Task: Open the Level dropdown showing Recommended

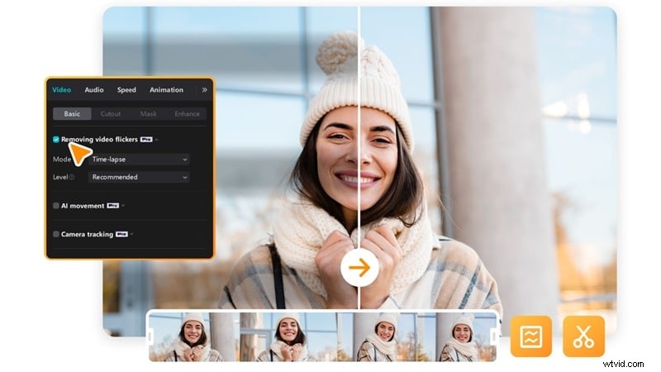Action: [139, 177]
